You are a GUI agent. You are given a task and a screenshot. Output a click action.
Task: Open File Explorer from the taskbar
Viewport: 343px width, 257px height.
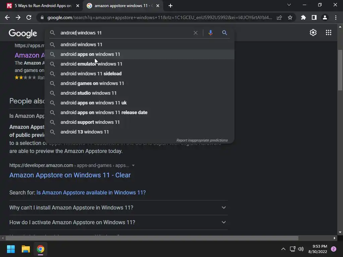25,249
